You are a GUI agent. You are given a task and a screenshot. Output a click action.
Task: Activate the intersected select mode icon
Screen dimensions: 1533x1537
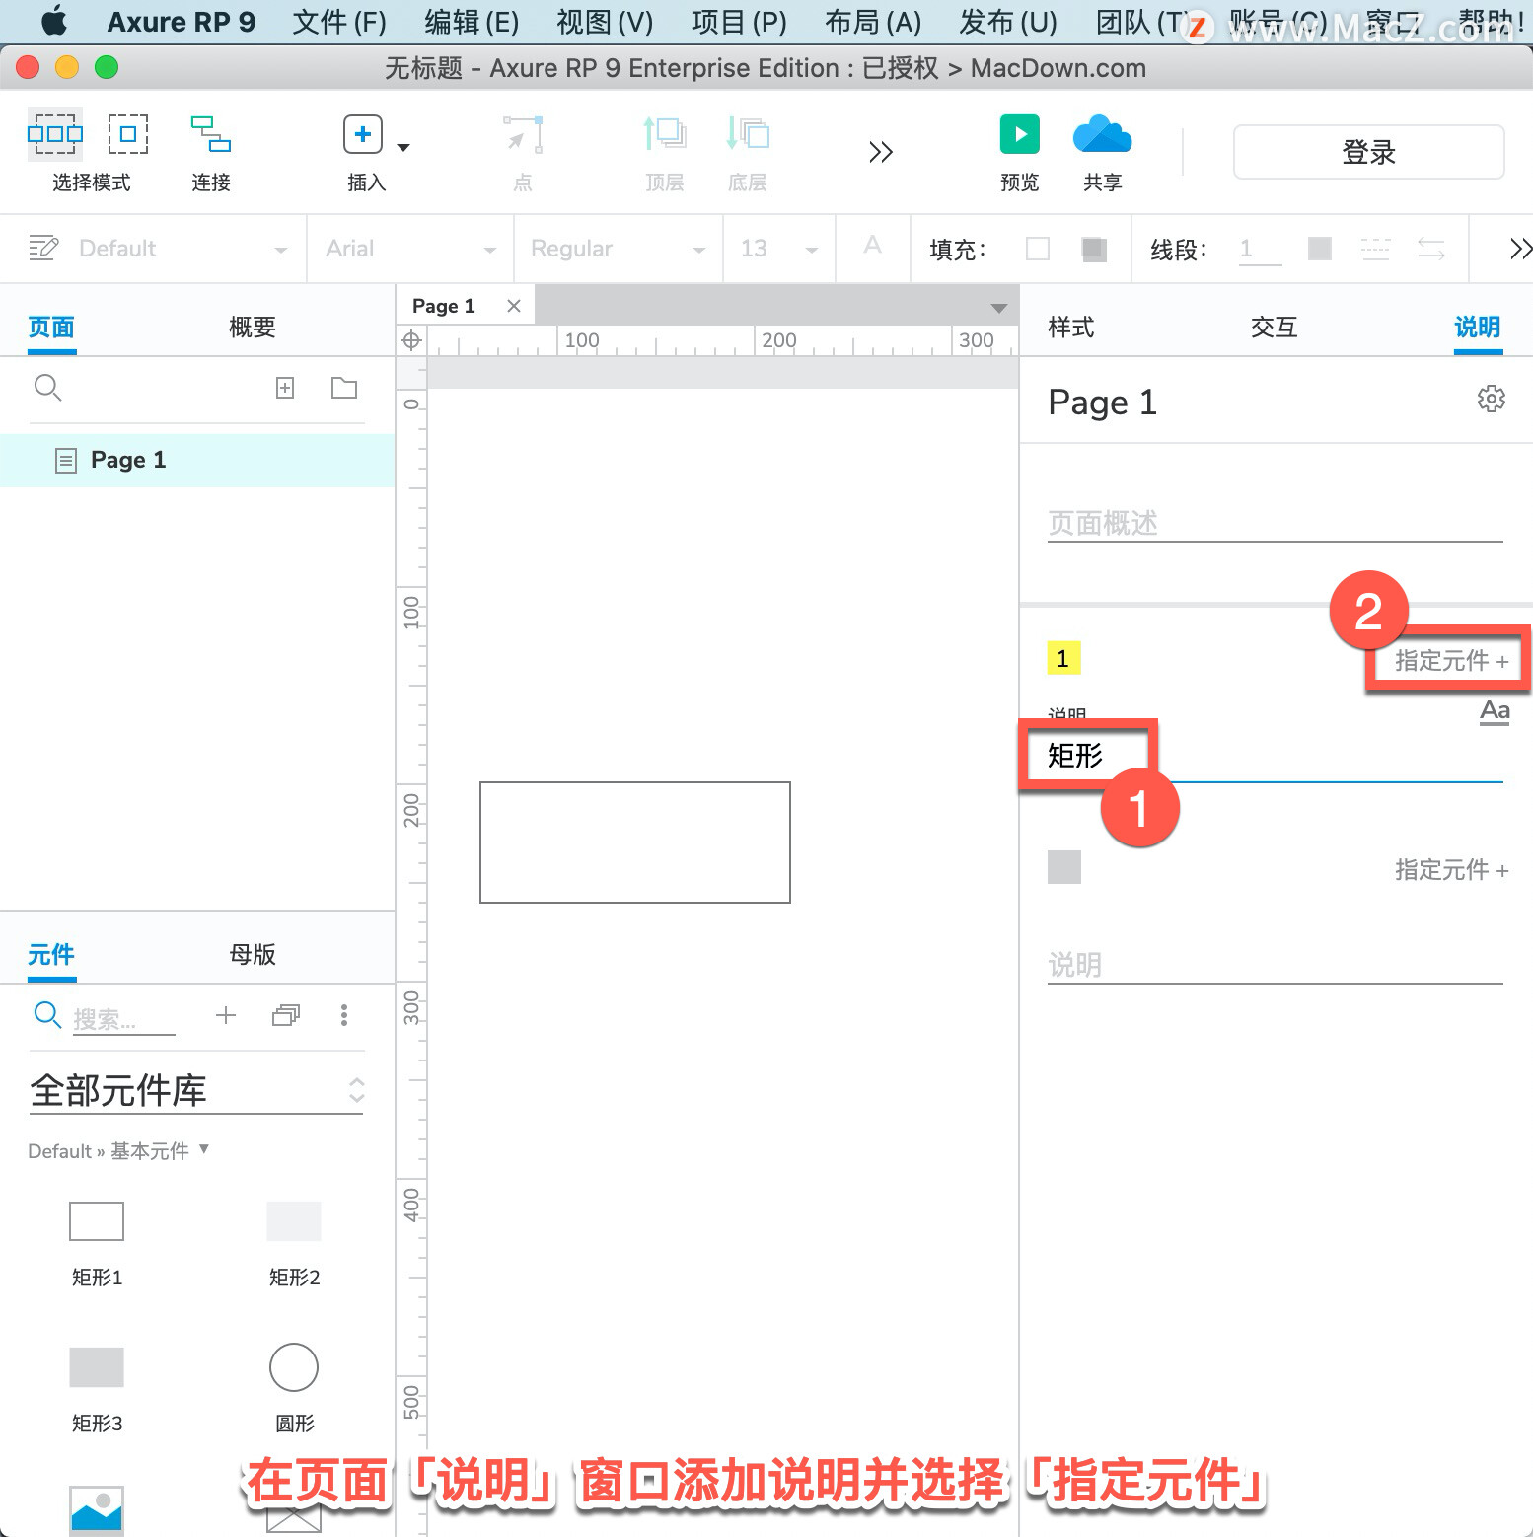click(55, 133)
